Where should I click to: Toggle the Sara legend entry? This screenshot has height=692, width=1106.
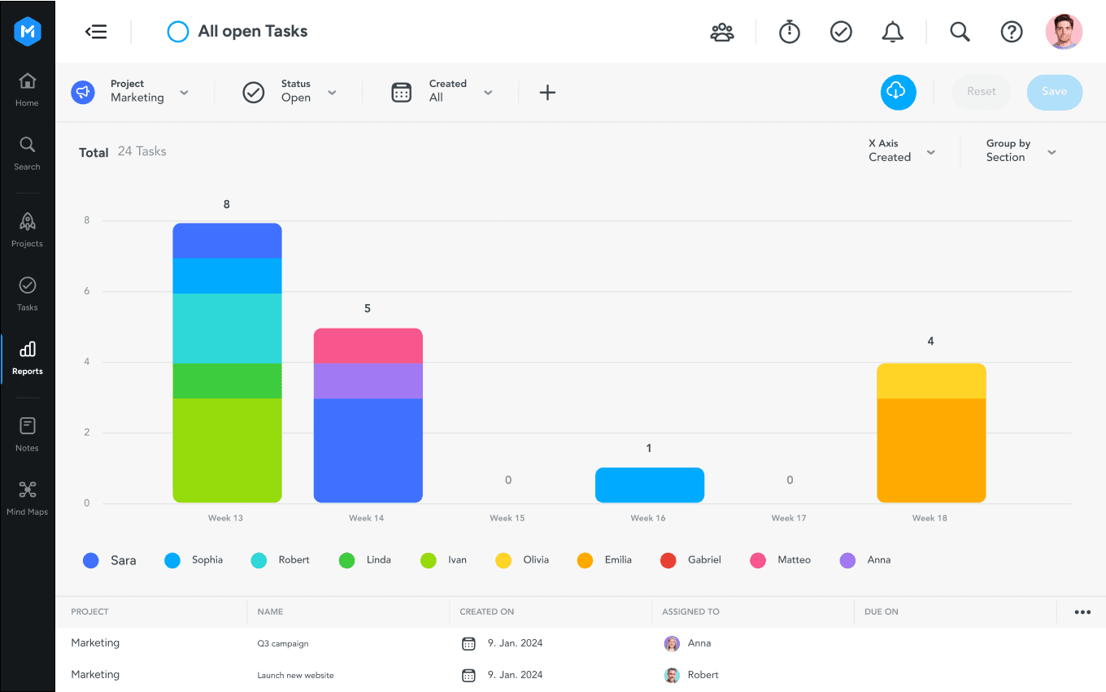click(110, 560)
